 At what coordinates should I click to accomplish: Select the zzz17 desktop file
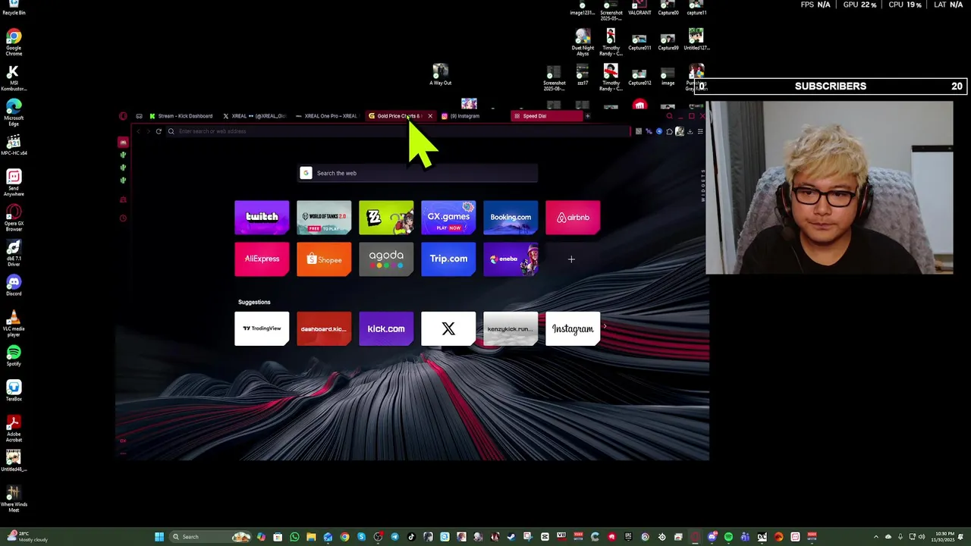pyautogui.click(x=583, y=76)
